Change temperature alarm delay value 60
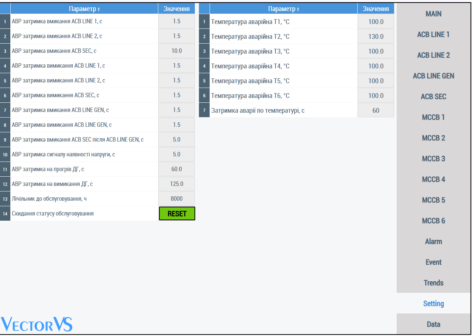Image resolution: width=472 pixels, height=336 pixels. point(376,111)
